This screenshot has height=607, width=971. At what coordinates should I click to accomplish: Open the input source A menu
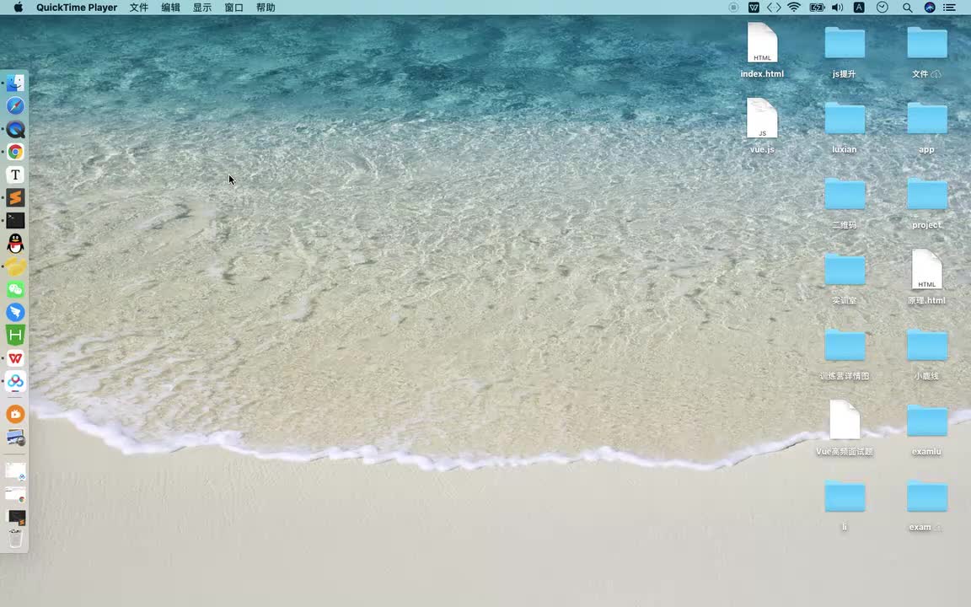coord(859,8)
